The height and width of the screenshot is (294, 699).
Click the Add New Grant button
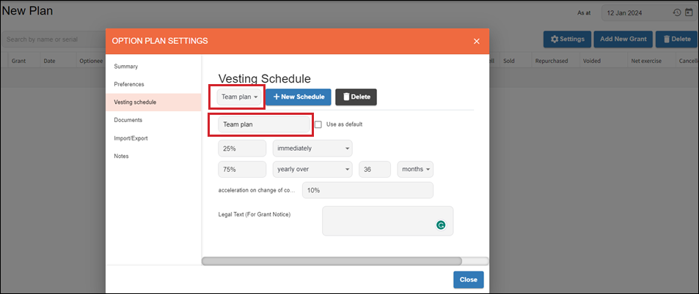point(622,39)
